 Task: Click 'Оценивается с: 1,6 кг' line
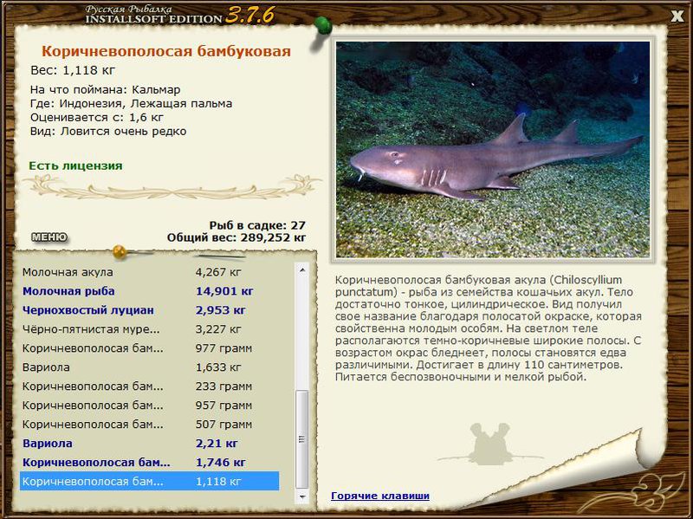point(97,118)
